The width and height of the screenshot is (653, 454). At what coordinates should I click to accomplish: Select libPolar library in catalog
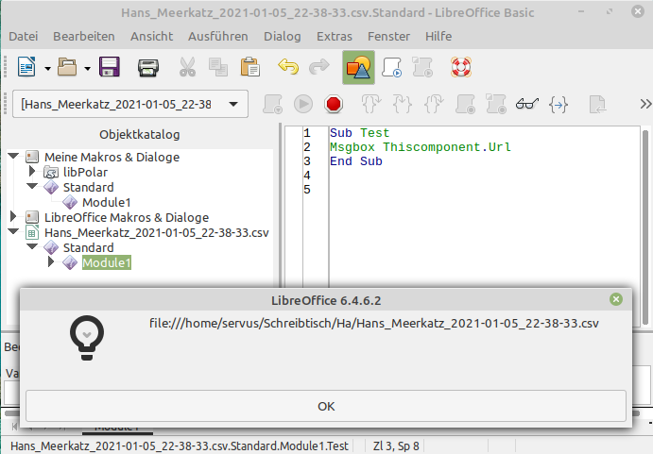(85, 173)
